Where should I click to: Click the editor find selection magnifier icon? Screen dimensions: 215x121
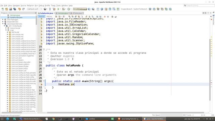coord(70,16)
